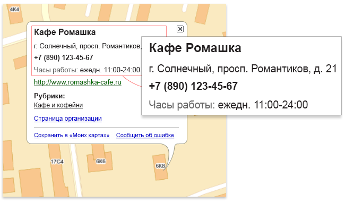Open the http://www.romashka-cafe.ru website link
The height and width of the screenshot is (202, 345).
click(x=77, y=82)
